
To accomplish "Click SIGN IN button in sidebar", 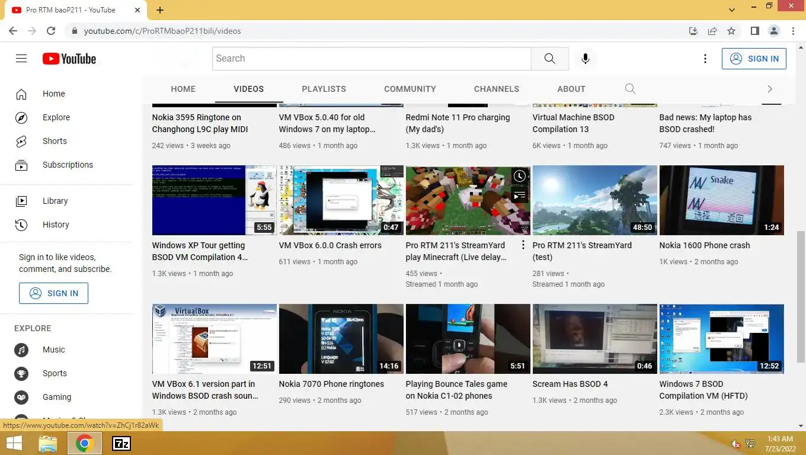I will (x=53, y=293).
